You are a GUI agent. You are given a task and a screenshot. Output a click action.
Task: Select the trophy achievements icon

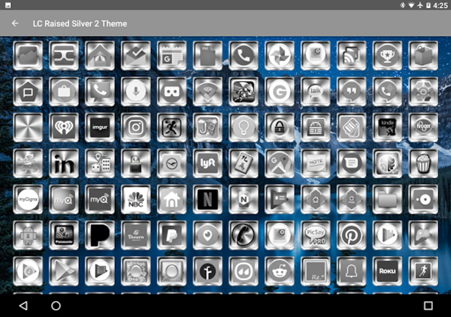point(387,55)
